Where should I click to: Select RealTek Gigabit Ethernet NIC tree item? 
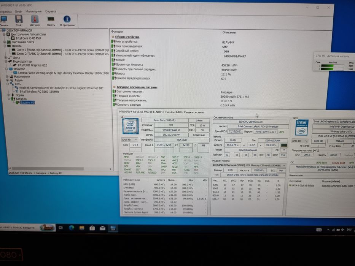pyautogui.click(x=61, y=88)
